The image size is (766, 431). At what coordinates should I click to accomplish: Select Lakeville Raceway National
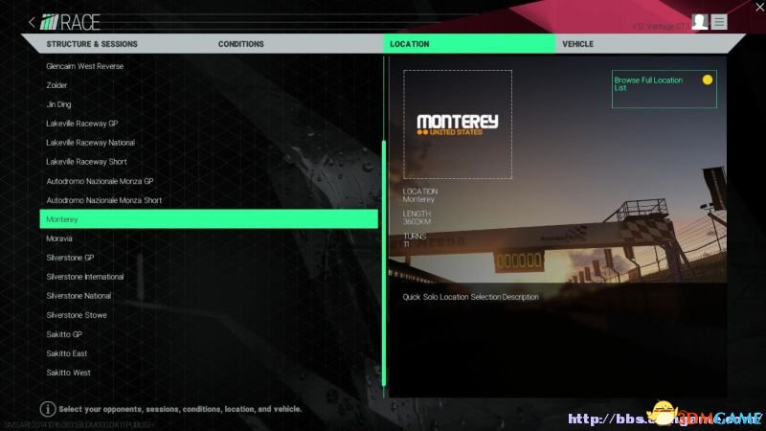tap(90, 143)
